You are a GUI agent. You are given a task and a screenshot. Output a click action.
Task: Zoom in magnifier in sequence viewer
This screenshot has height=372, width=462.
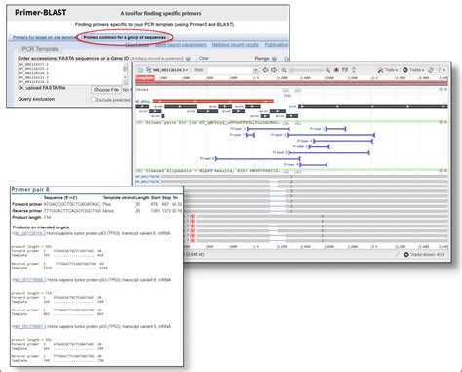tap(327, 70)
